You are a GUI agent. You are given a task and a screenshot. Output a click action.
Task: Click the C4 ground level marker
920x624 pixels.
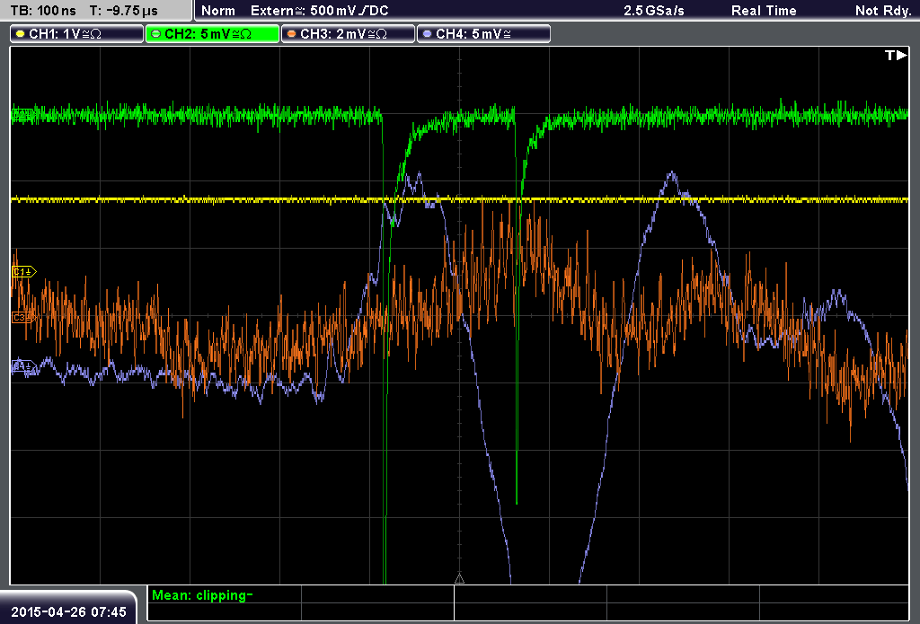pyautogui.click(x=23, y=367)
